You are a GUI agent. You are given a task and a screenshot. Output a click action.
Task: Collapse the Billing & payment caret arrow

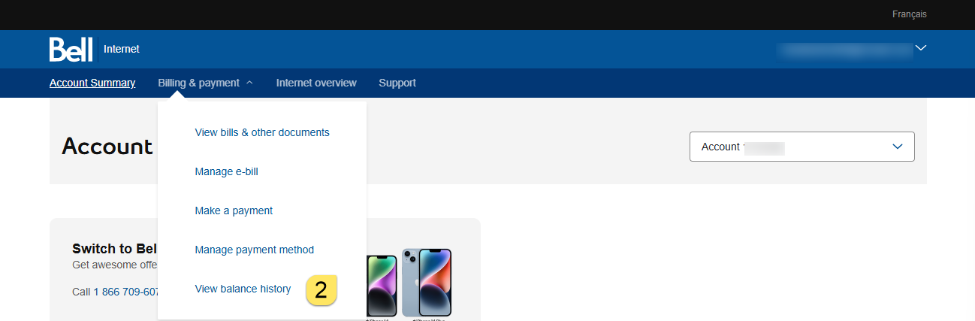(x=249, y=83)
